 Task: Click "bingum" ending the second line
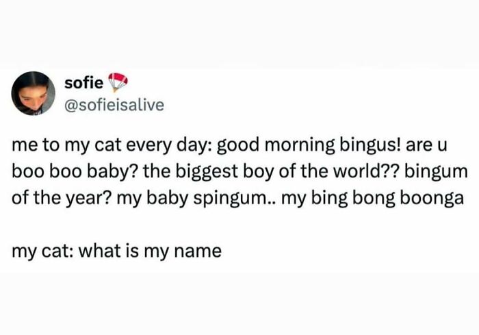437,172
